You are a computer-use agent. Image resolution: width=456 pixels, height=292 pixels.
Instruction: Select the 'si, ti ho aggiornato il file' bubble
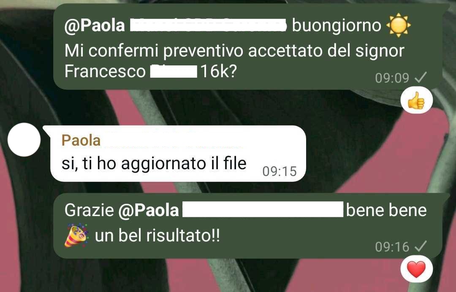pyautogui.click(x=178, y=154)
